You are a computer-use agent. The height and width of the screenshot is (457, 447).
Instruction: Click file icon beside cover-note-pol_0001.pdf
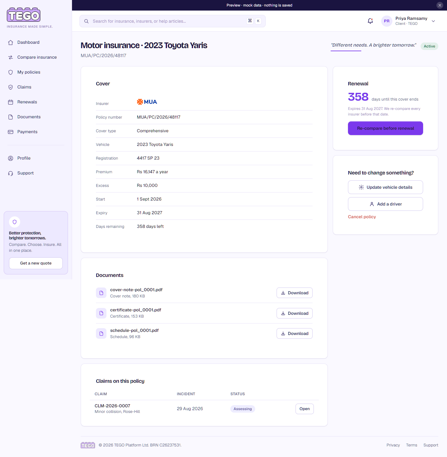[101, 293]
